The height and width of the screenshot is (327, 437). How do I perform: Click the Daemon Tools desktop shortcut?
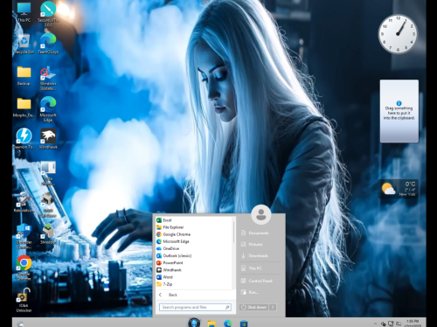[x=24, y=139]
